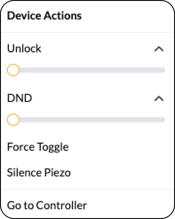Screen dimensions: 175x219
Task: Collapse the Unlock section chevron
Action: pyautogui.click(x=159, y=49)
